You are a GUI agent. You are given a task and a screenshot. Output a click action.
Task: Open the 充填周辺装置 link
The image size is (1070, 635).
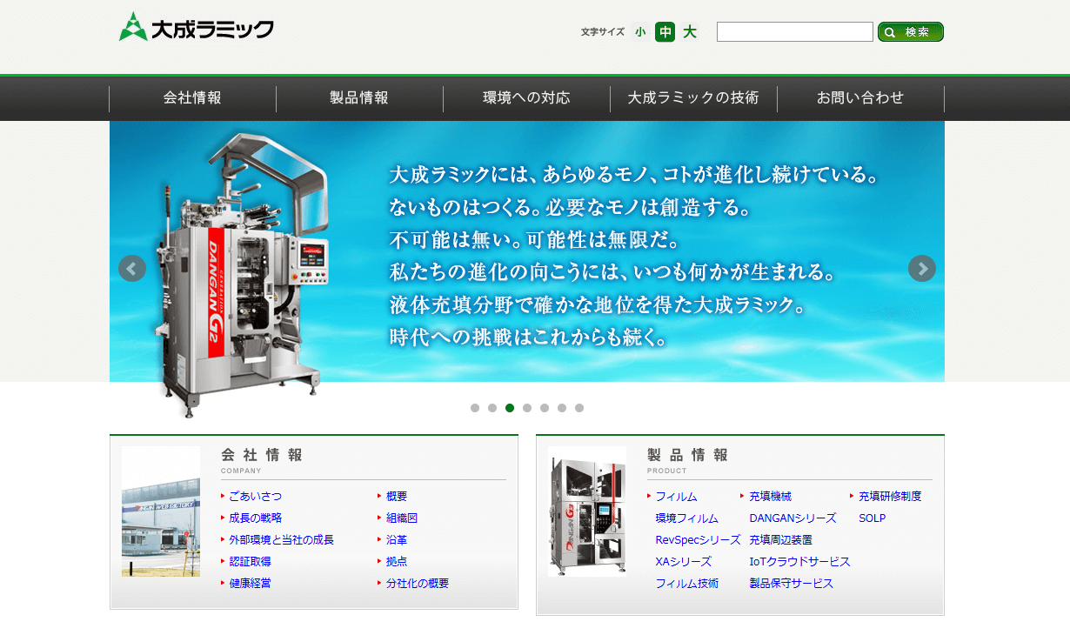[781, 540]
